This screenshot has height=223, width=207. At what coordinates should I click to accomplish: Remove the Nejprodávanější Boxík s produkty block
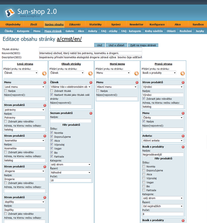183,147
